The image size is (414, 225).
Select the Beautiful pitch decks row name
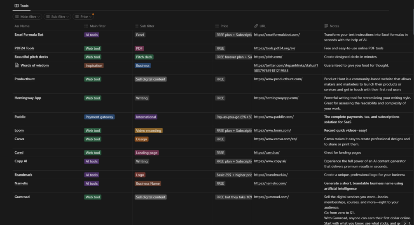click(x=31, y=57)
